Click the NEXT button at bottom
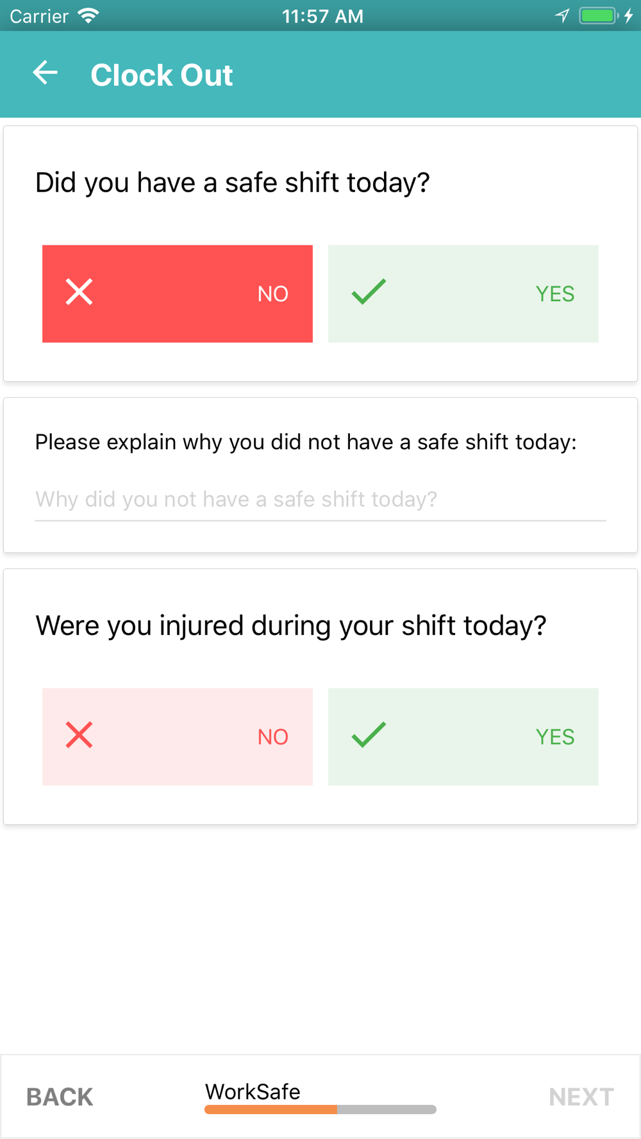 click(x=581, y=1097)
